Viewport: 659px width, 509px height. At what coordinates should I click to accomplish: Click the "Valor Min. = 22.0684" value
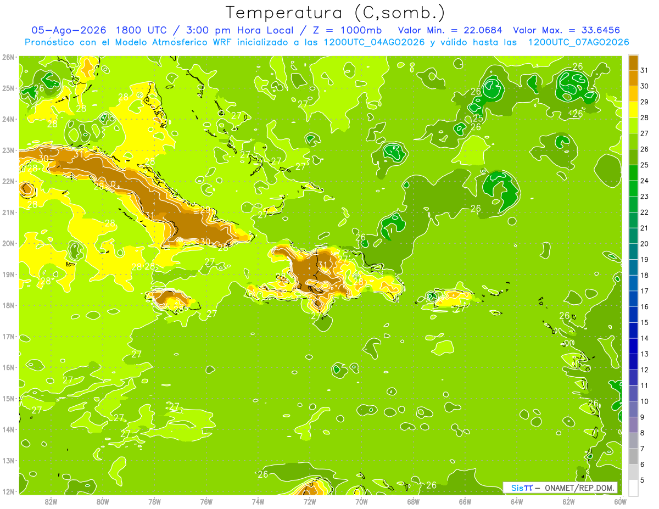[451, 30]
